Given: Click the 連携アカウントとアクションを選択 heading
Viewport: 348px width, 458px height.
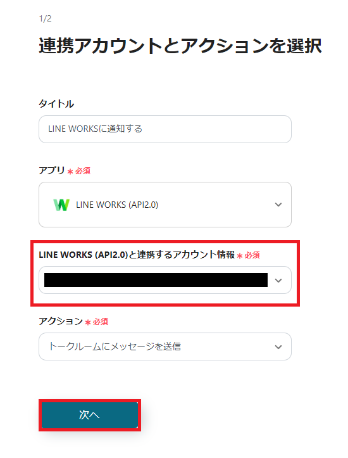Looking at the screenshot, I should (180, 46).
